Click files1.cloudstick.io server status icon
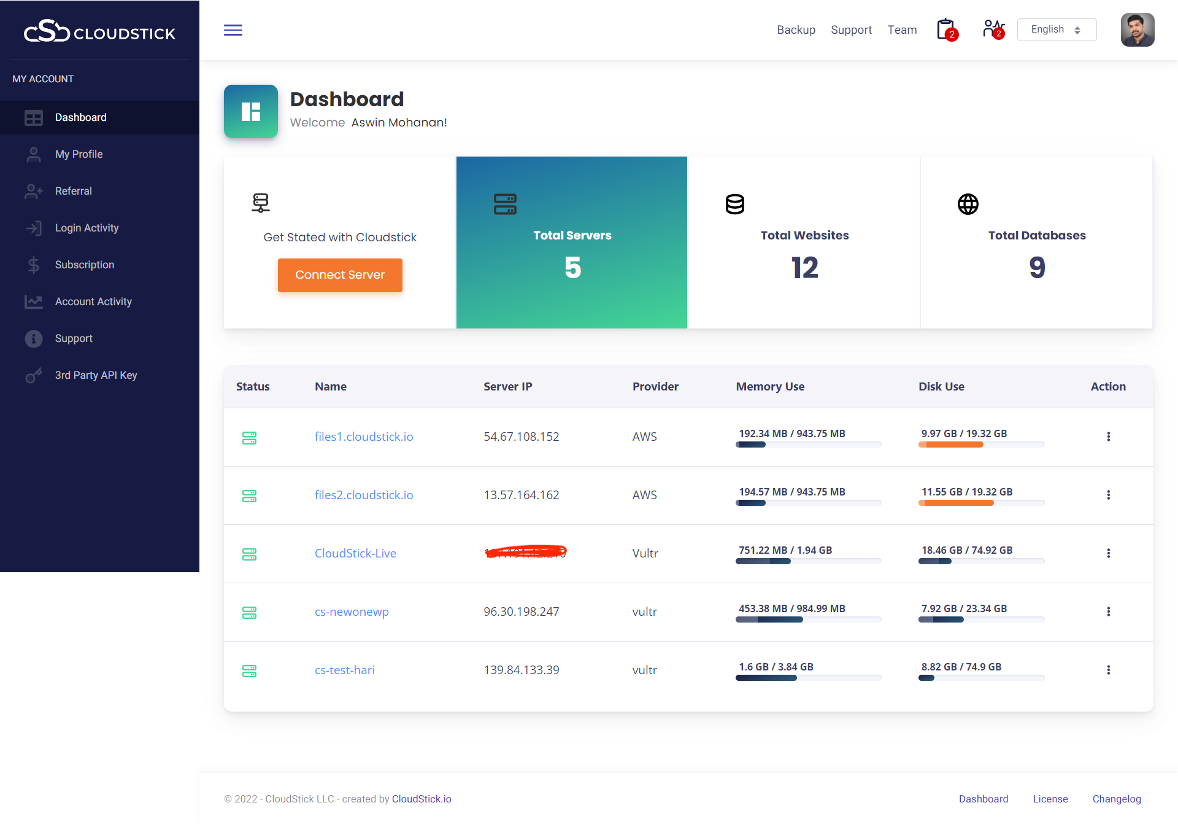Screen dimensions: 1178x827 pos(249,438)
